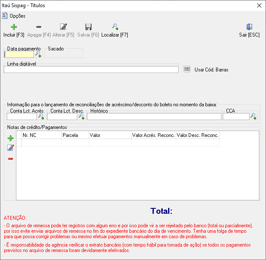Click the Nr. NC column header
The image size is (266, 260).
[x=42, y=135]
